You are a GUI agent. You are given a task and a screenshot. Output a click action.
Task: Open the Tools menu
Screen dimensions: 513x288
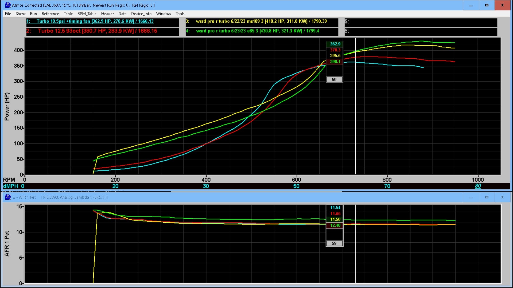point(180,14)
